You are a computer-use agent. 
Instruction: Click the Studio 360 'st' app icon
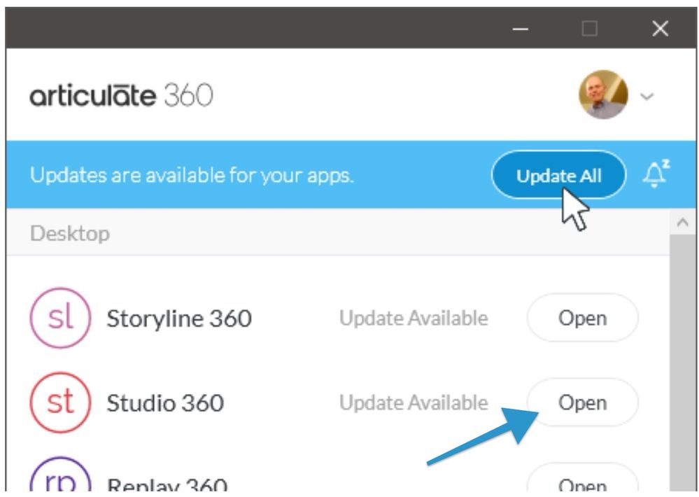(x=60, y=402)
